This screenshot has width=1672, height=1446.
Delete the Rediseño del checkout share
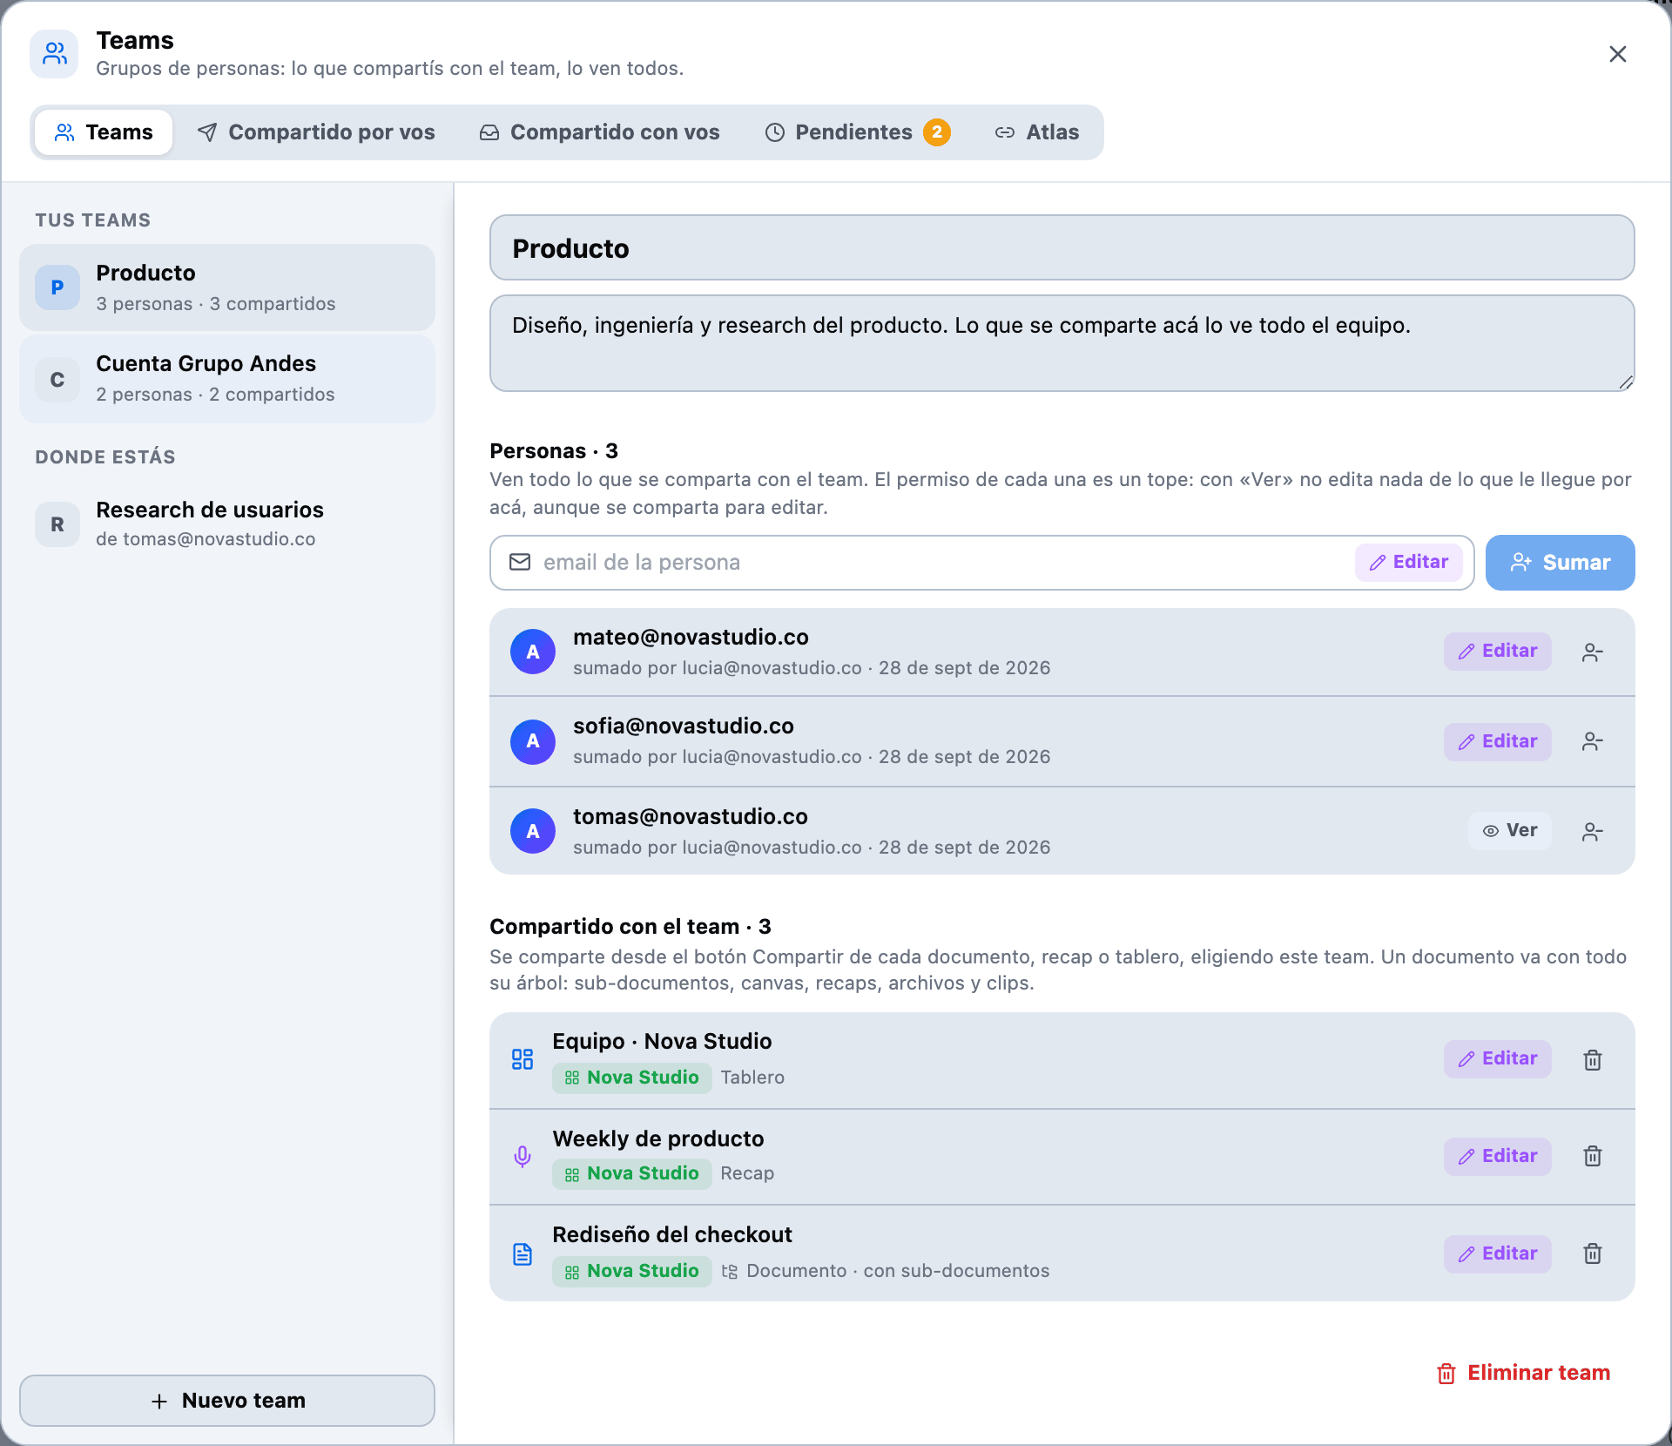pyautogui.click(x=1592, y=1253)
